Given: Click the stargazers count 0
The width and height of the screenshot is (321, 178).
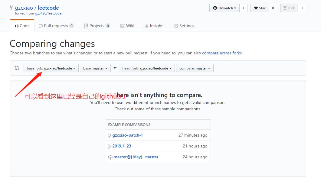Looking at the screenshot, I should pyautogui.click(x=273, y=8).
